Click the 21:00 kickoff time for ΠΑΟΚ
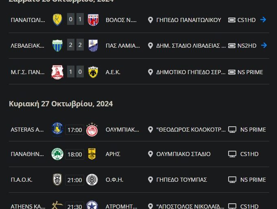 click(x=74, y=180)
